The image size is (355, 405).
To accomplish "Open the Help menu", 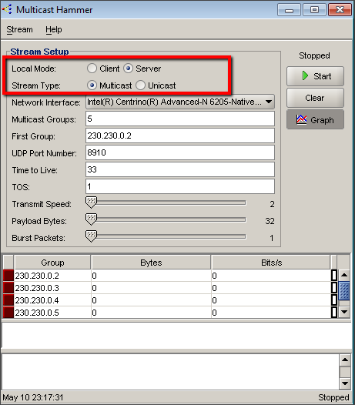I will point(54,29).
